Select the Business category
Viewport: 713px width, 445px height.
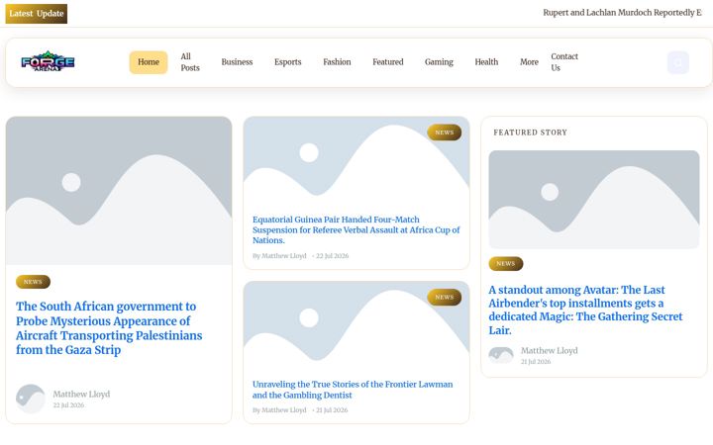(x=237, y=62)
